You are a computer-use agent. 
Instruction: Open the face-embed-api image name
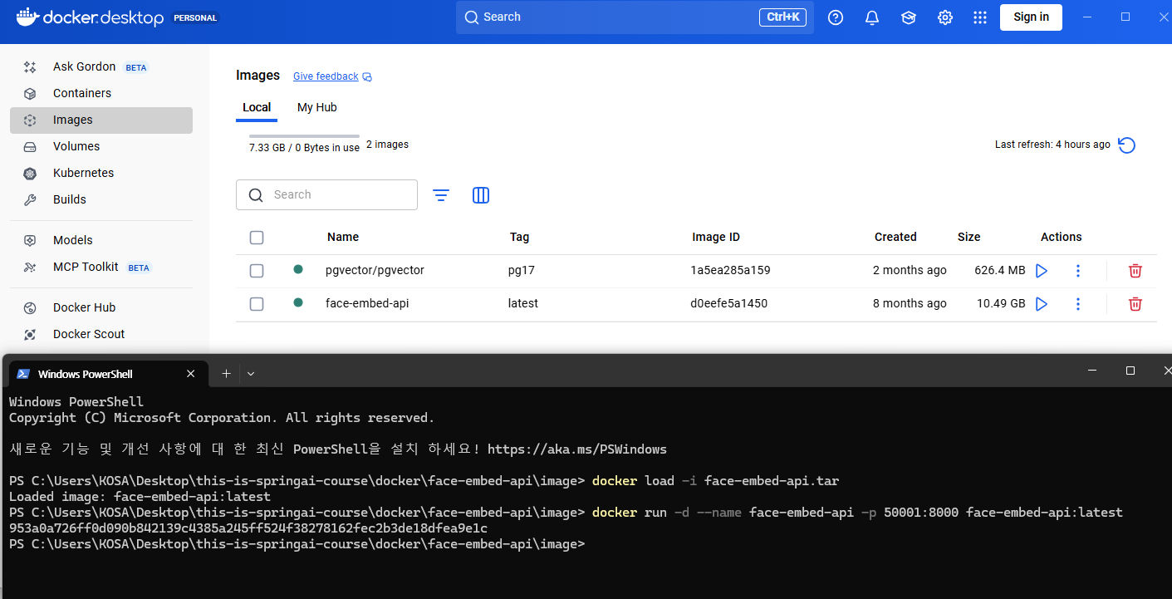367,304
